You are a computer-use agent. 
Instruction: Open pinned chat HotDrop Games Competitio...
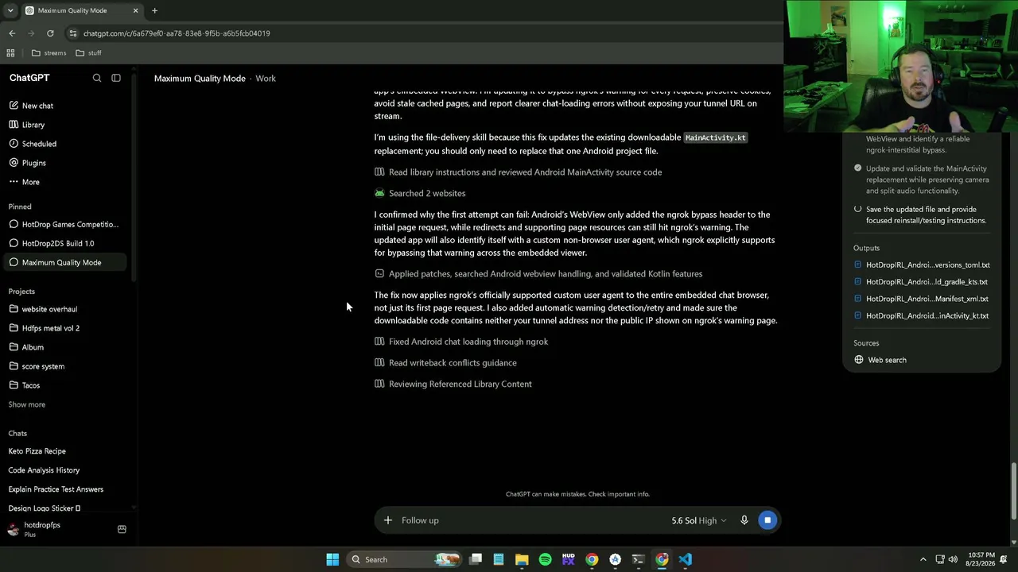point(64,224)
